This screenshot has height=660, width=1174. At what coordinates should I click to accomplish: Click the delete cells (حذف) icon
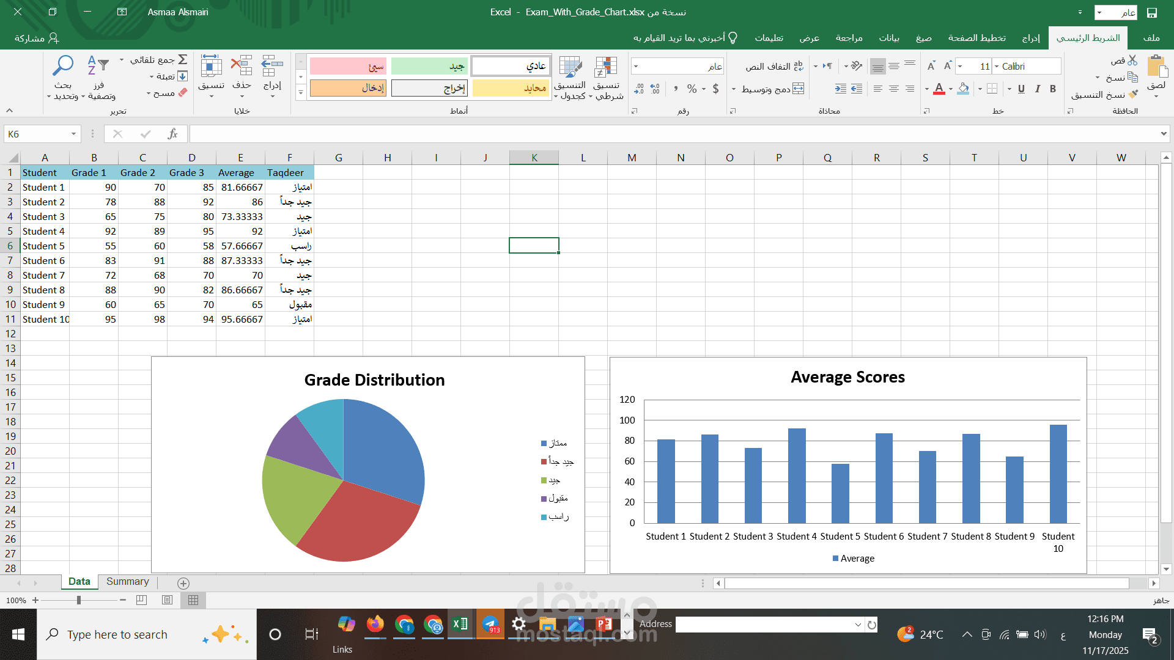[242, 67]
